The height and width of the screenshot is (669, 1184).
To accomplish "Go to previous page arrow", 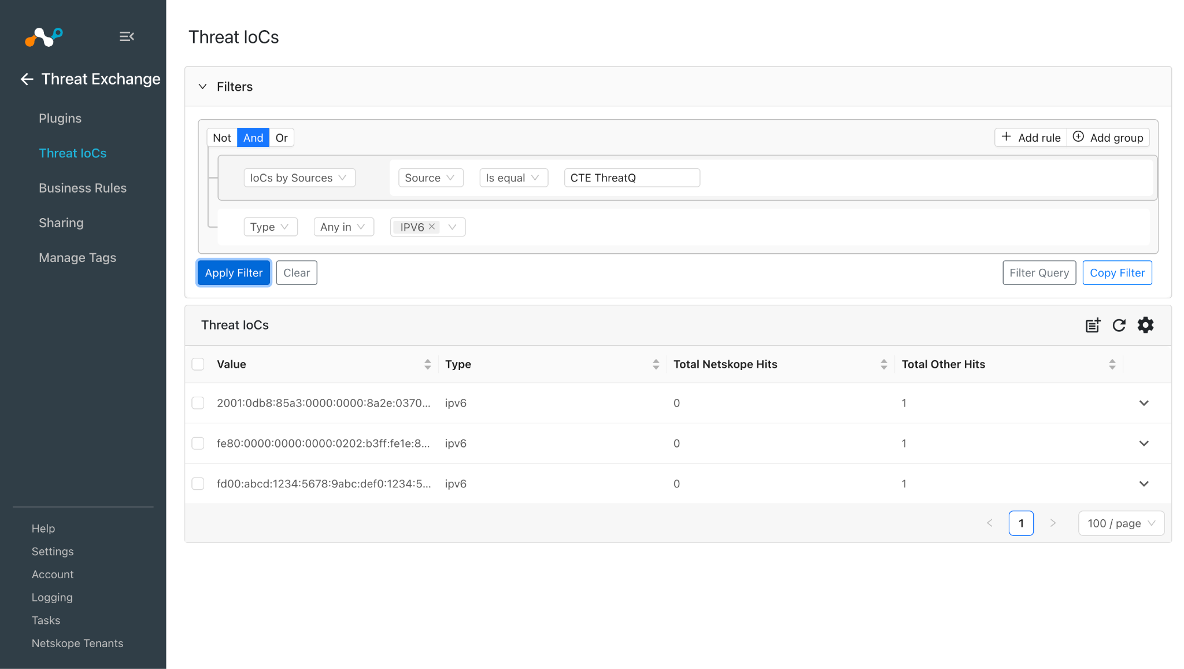I will click(990, 523).
